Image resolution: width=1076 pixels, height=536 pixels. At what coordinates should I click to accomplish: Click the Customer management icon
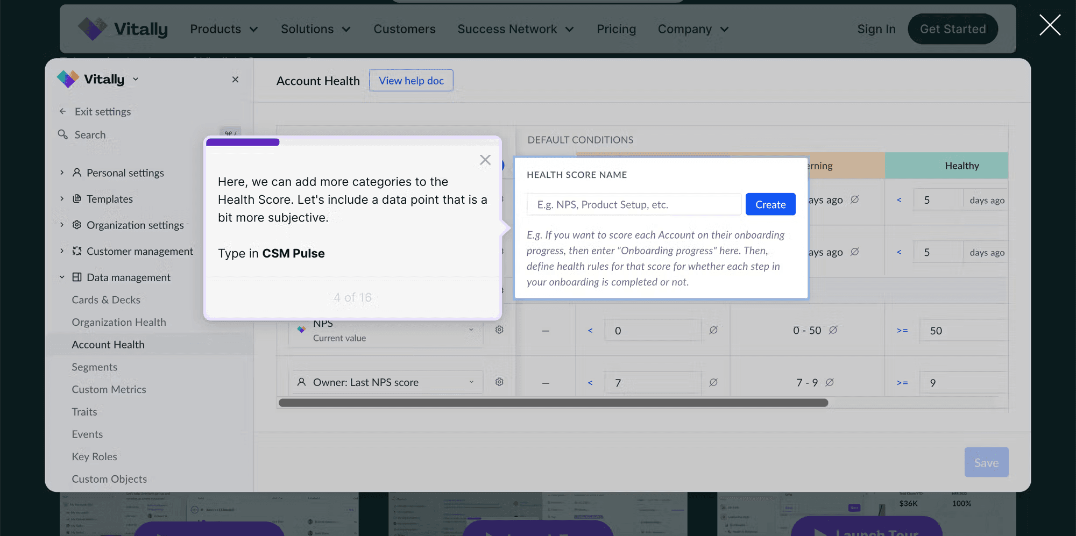pyautogui.click(x=77, y=251)
